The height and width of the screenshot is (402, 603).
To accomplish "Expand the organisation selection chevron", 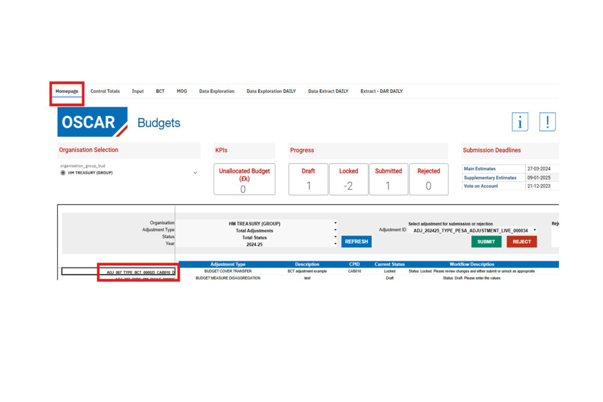I will click(195, 173).
